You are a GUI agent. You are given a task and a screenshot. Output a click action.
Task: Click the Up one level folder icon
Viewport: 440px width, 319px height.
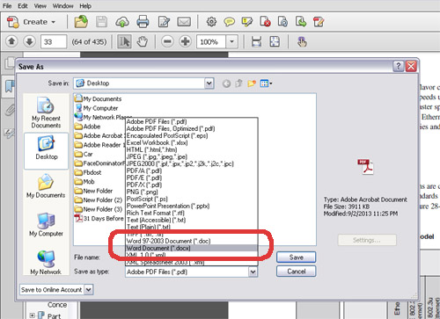pos(238,83)
